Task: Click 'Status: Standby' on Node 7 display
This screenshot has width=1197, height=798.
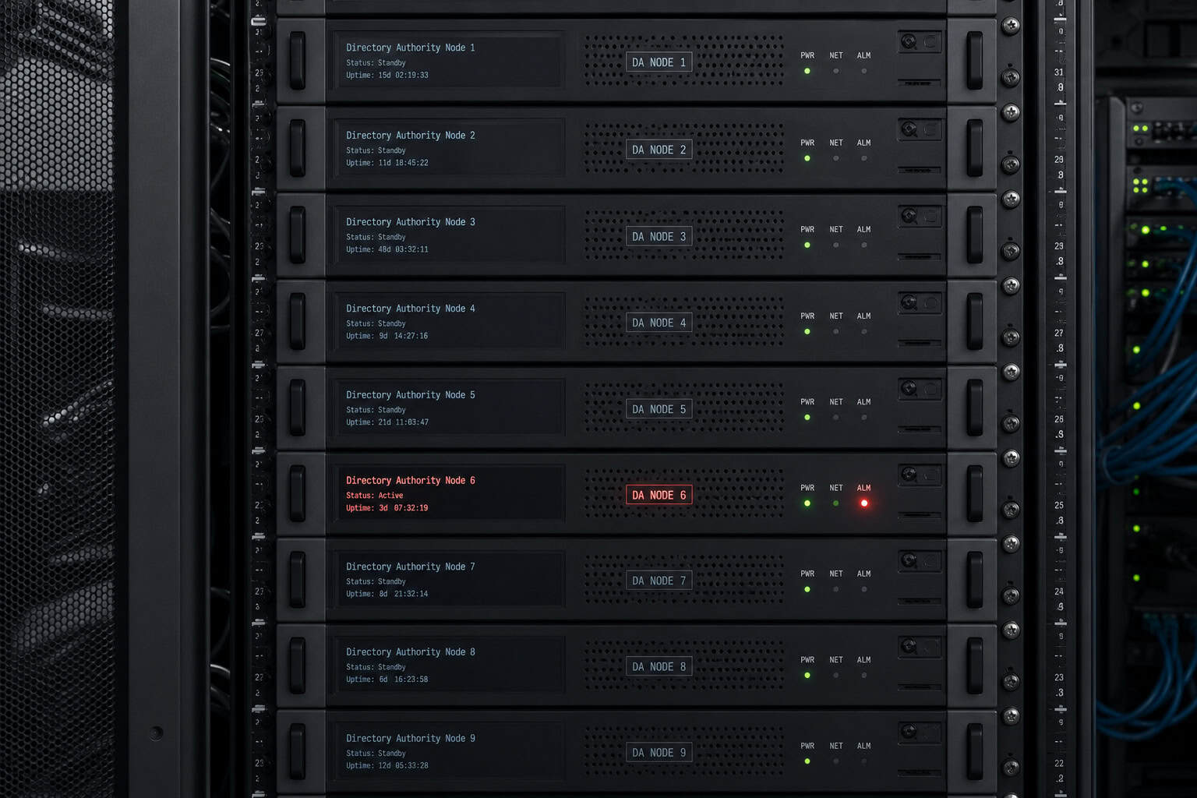Action: 376,581
